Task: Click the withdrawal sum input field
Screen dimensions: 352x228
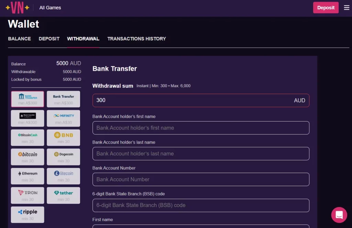Action: pyautogui.click(x=201, y=100)
